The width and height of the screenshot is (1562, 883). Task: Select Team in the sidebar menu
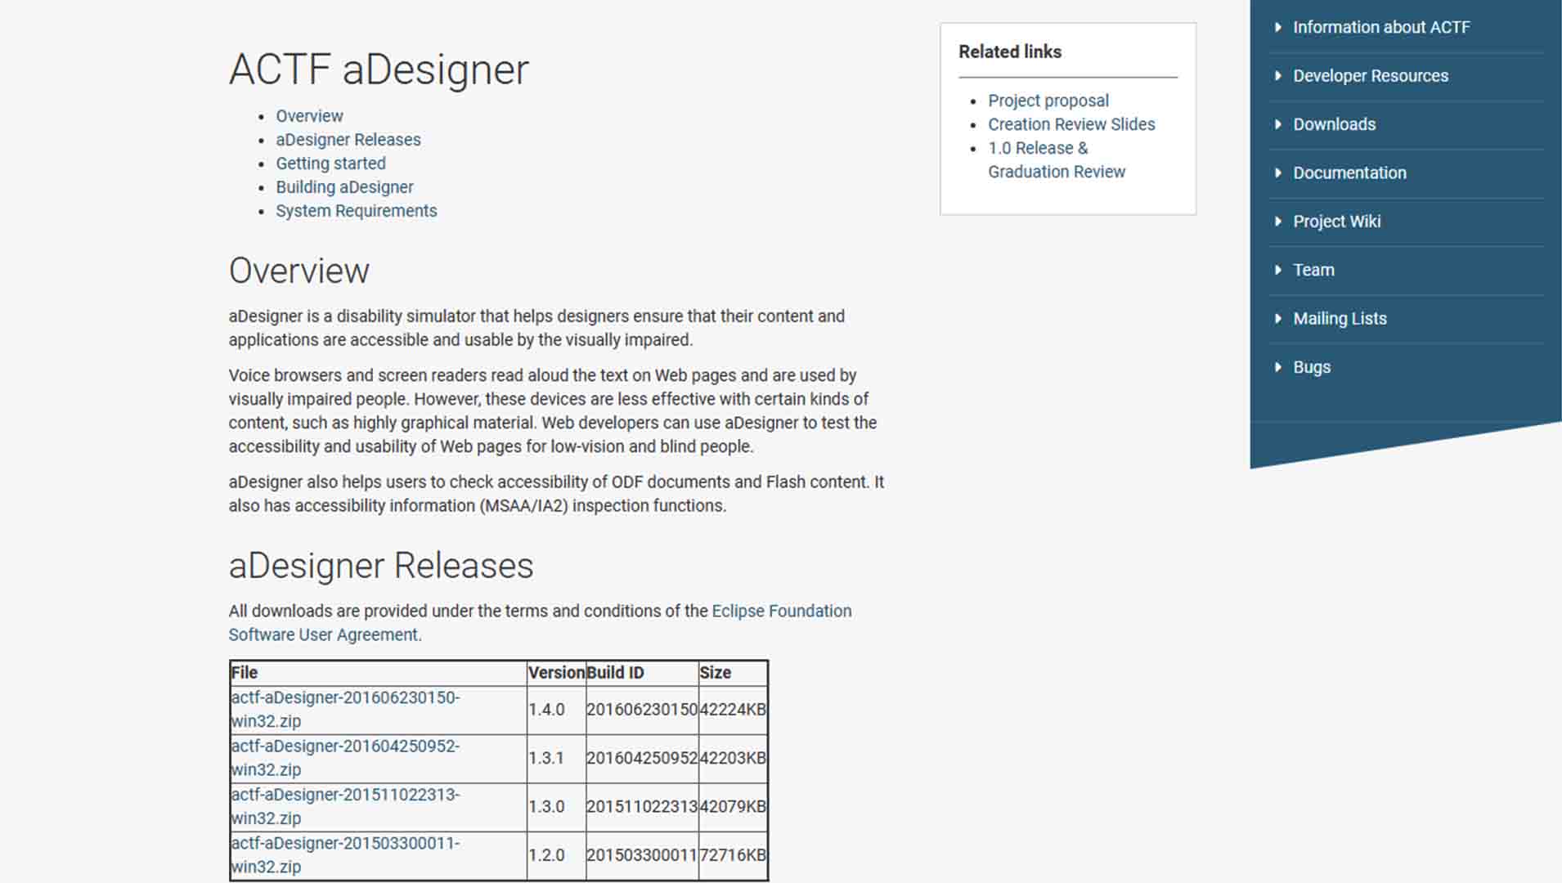pos(1313,270)
